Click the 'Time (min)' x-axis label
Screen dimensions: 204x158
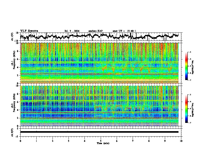pos(103,143)
